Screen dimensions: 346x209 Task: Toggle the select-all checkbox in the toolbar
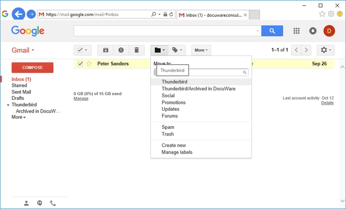pyautogui.click(x=80, y=50)
